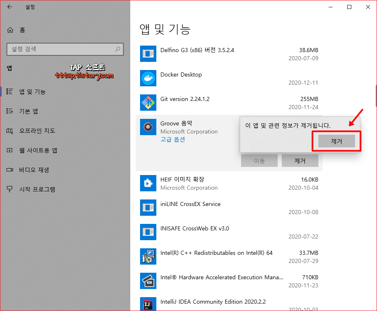Click the Intel C++ Redistributables icon

point(148,256)
